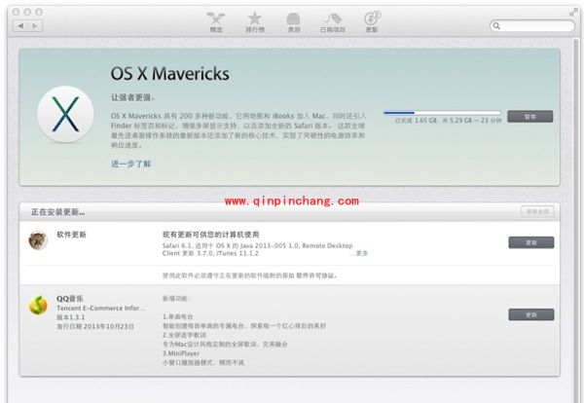Image resolution: width=584 pixels, height=403 pixels.
Task: Go back with the left arrow
Action: pos(20,25)
